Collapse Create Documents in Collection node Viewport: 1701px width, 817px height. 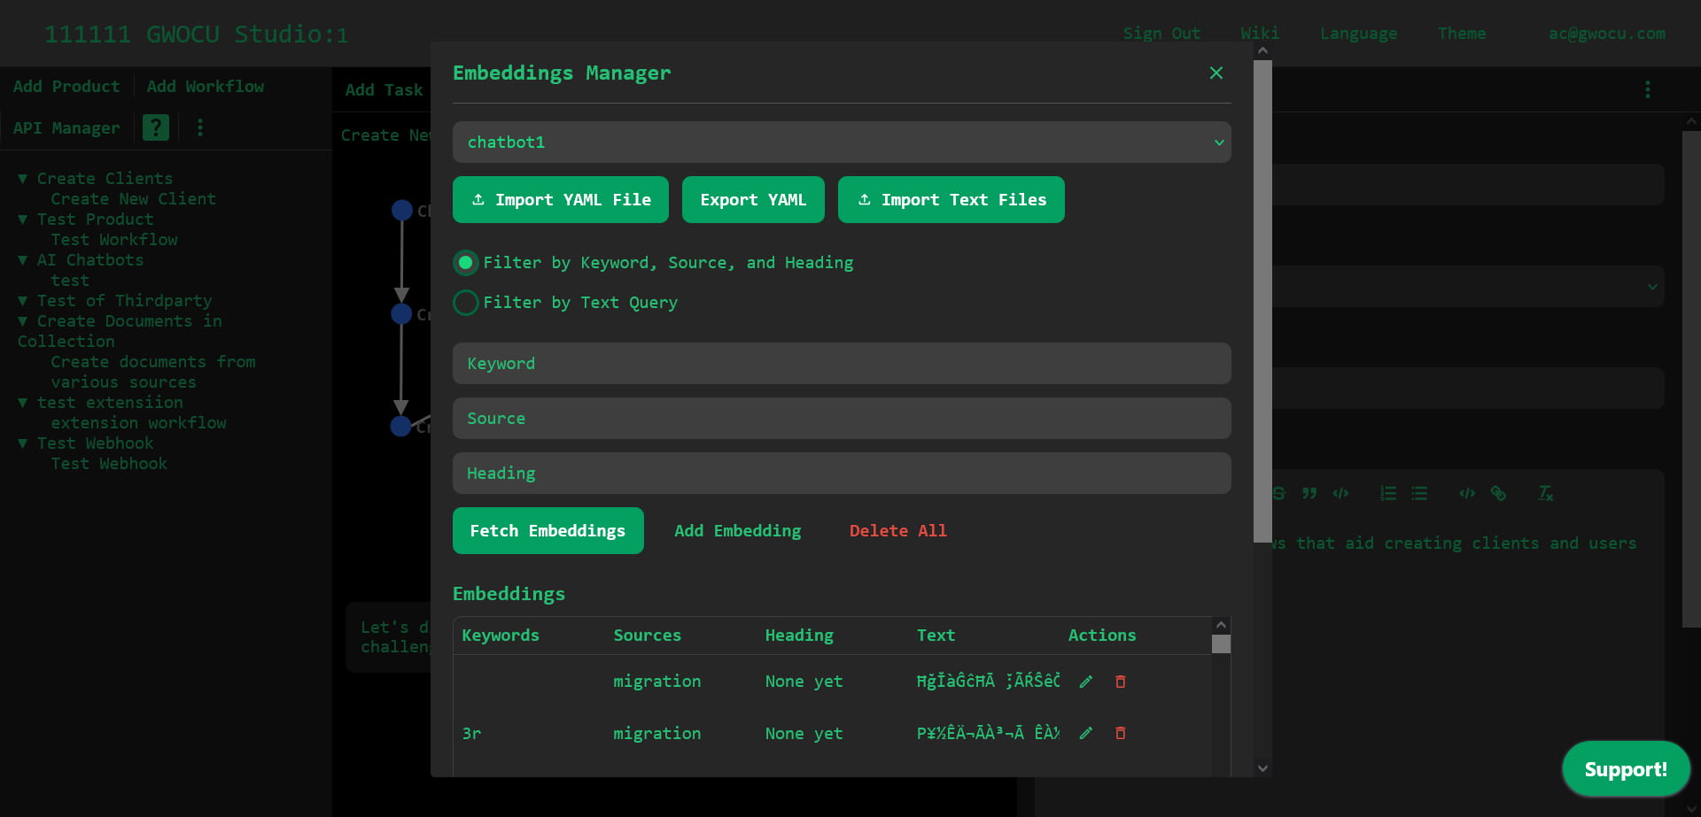[23, 321]
